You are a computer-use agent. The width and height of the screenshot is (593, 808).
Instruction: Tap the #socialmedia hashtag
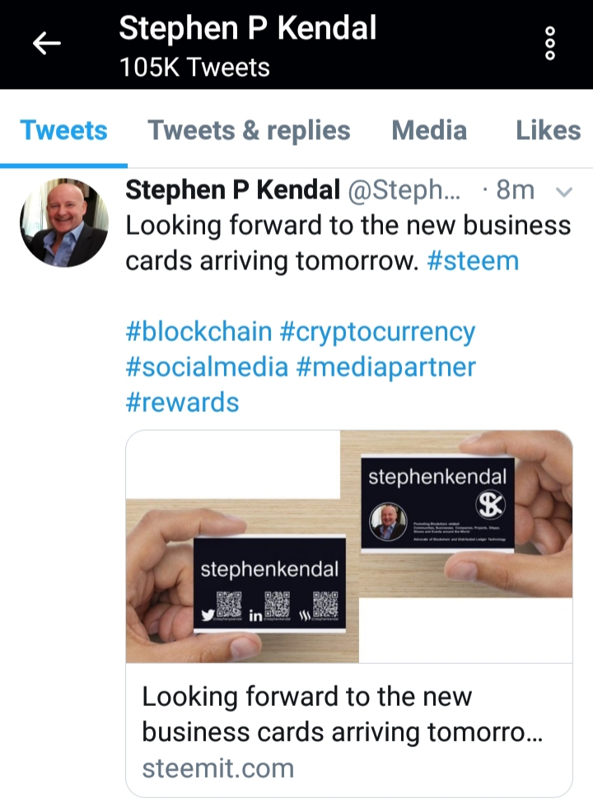tap(207, 367)
